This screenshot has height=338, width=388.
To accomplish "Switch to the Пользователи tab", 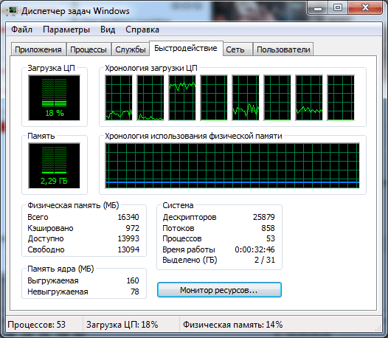I will click(283, 49).
